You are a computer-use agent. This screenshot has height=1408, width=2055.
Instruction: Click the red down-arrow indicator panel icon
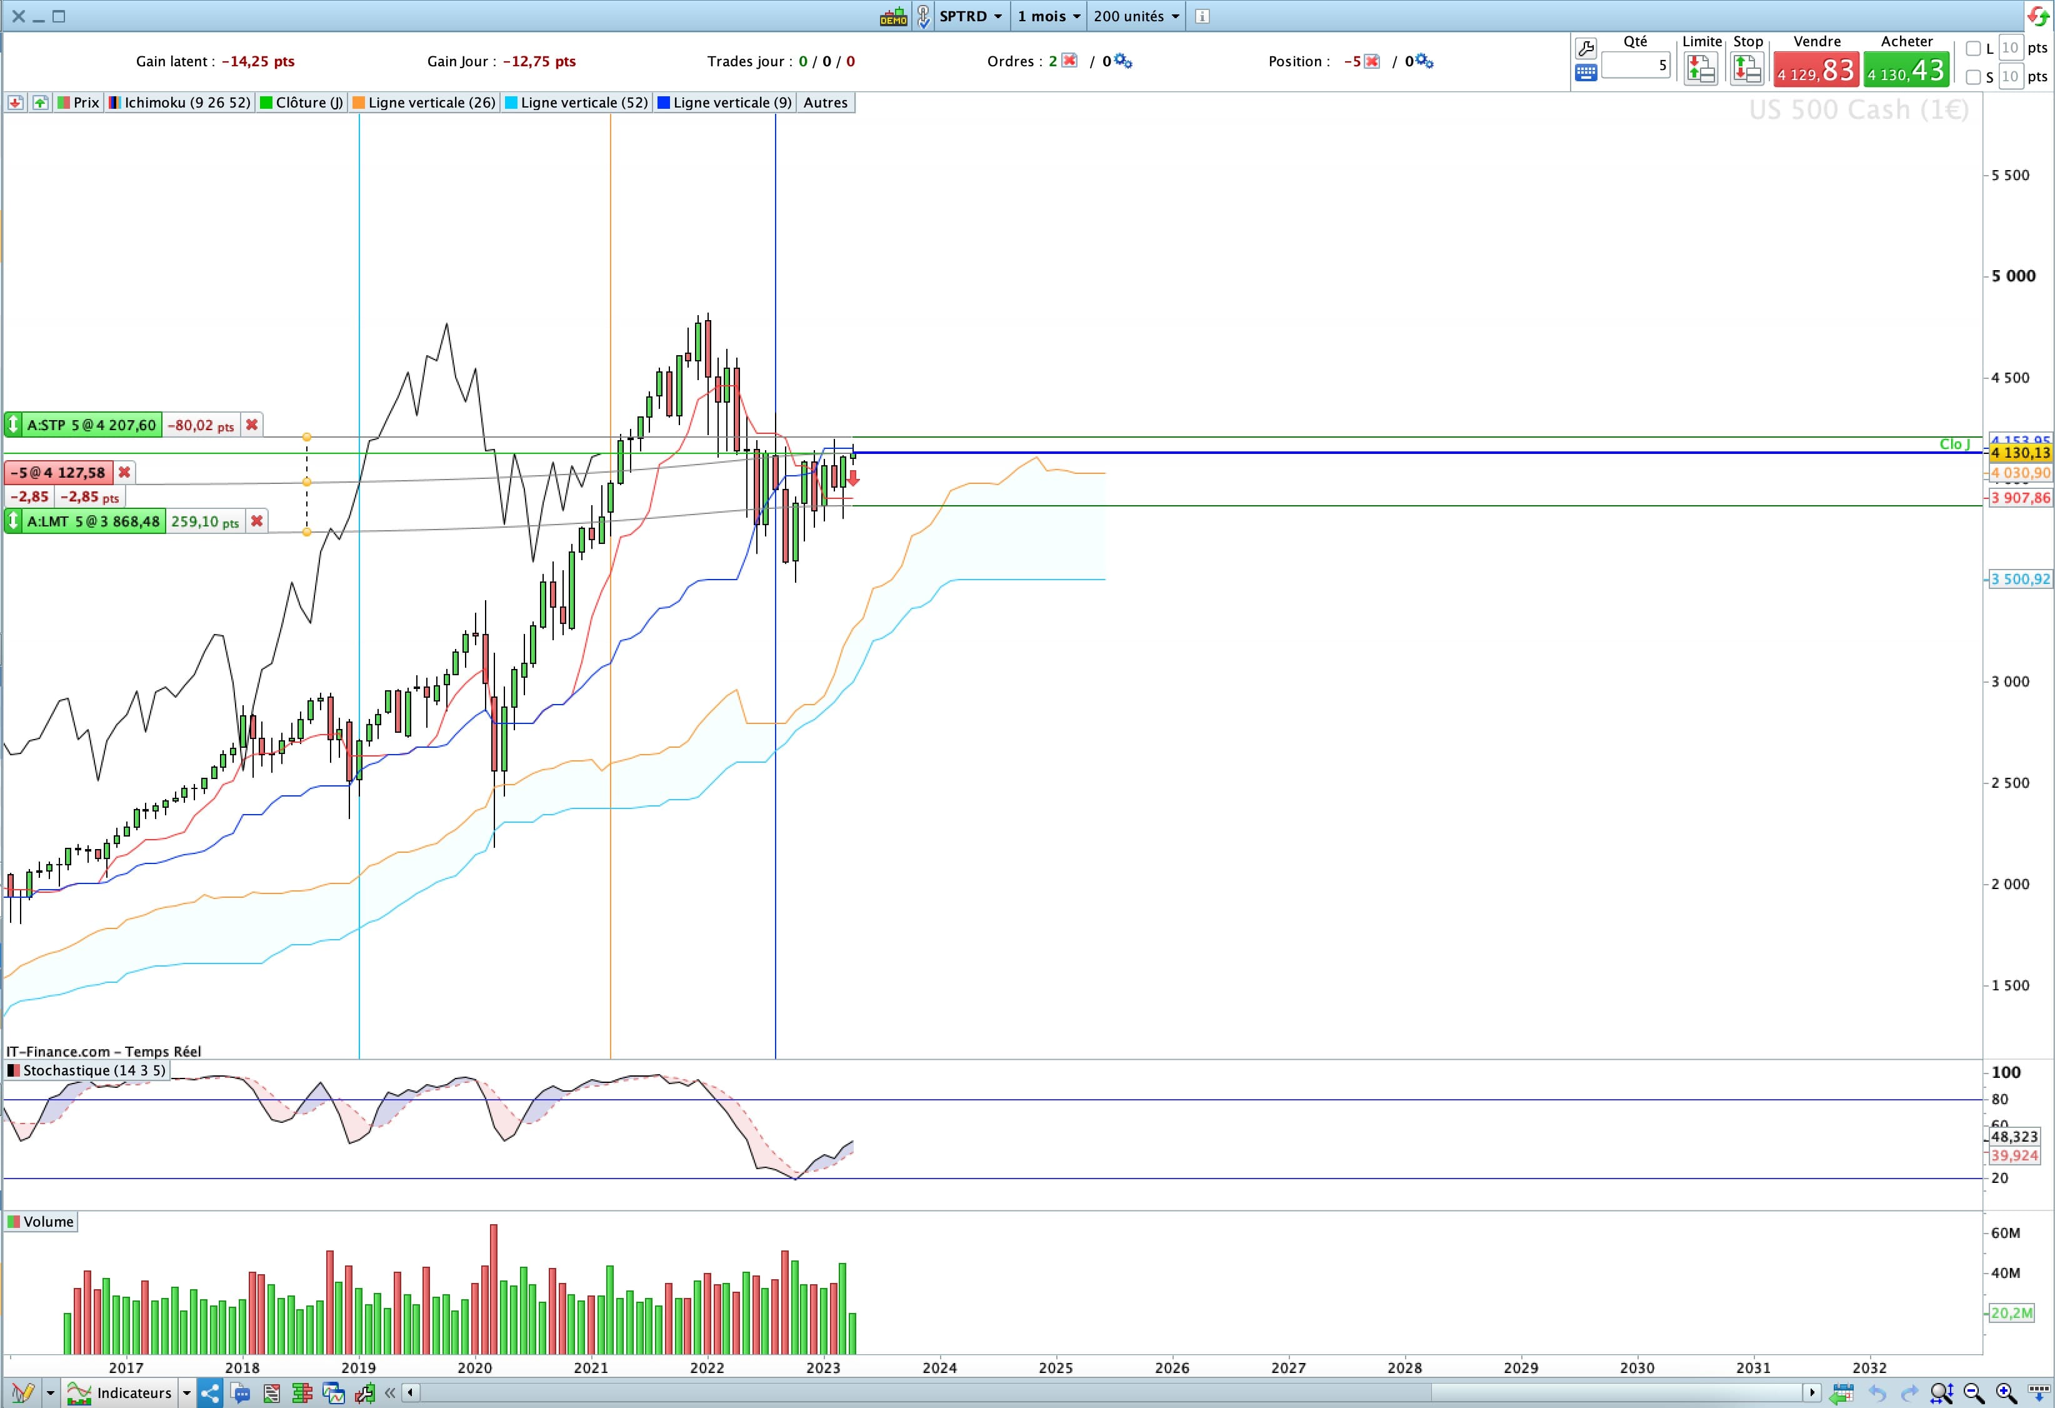click(15, 103)
